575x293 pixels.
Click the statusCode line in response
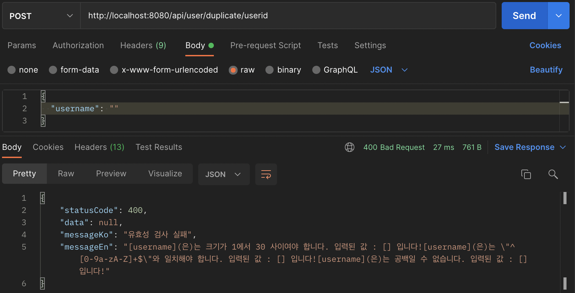(x=104, y=210)
